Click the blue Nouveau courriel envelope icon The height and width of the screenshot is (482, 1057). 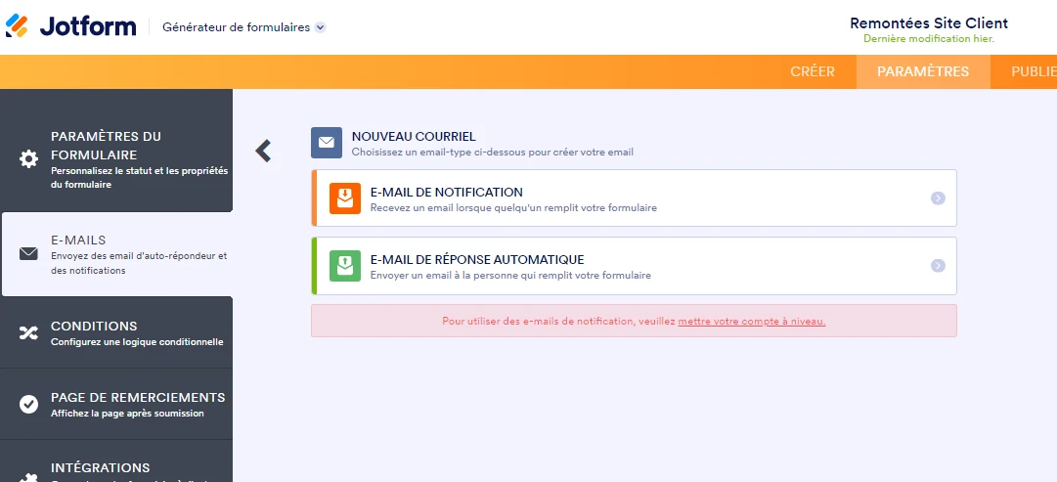(x=327, y=143)
